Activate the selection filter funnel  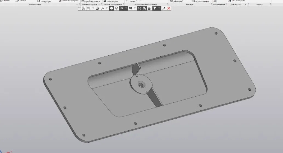pyautogui.click(x=155, y=8)
